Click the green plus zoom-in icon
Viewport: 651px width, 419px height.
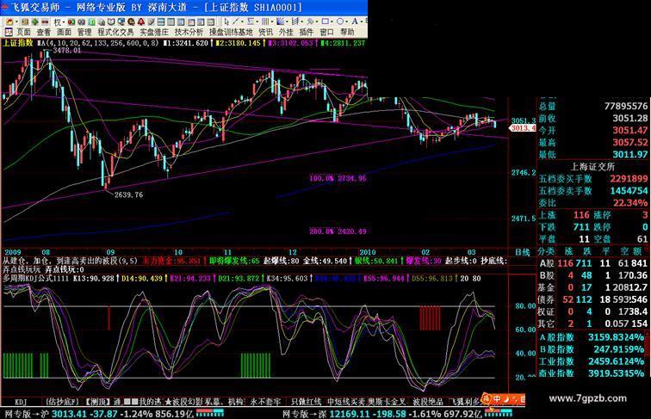tap(34, 22)
